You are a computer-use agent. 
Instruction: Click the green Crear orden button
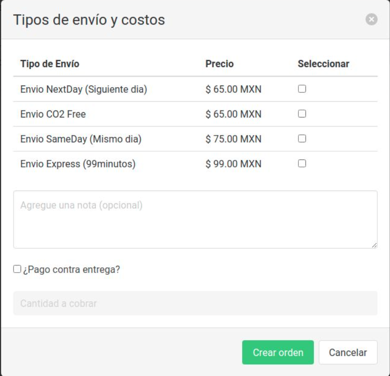(278, 352)
